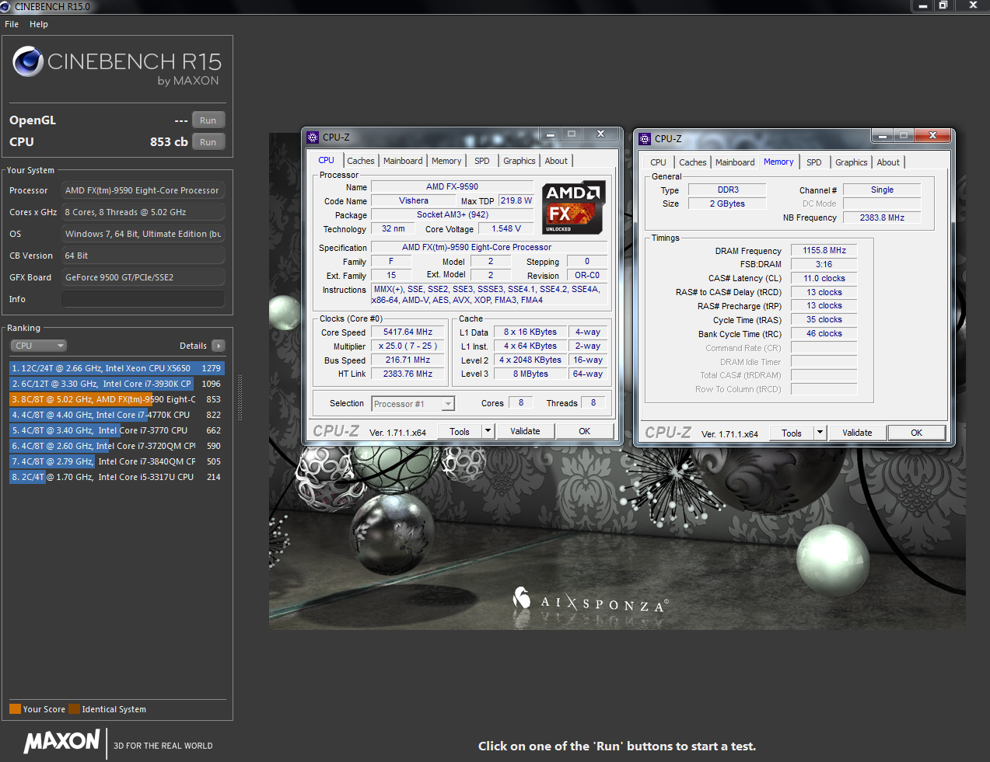Screen dimensions: 990x762
Task: Click the brown Identical System legend swatch
Action: tap(74, 708)
